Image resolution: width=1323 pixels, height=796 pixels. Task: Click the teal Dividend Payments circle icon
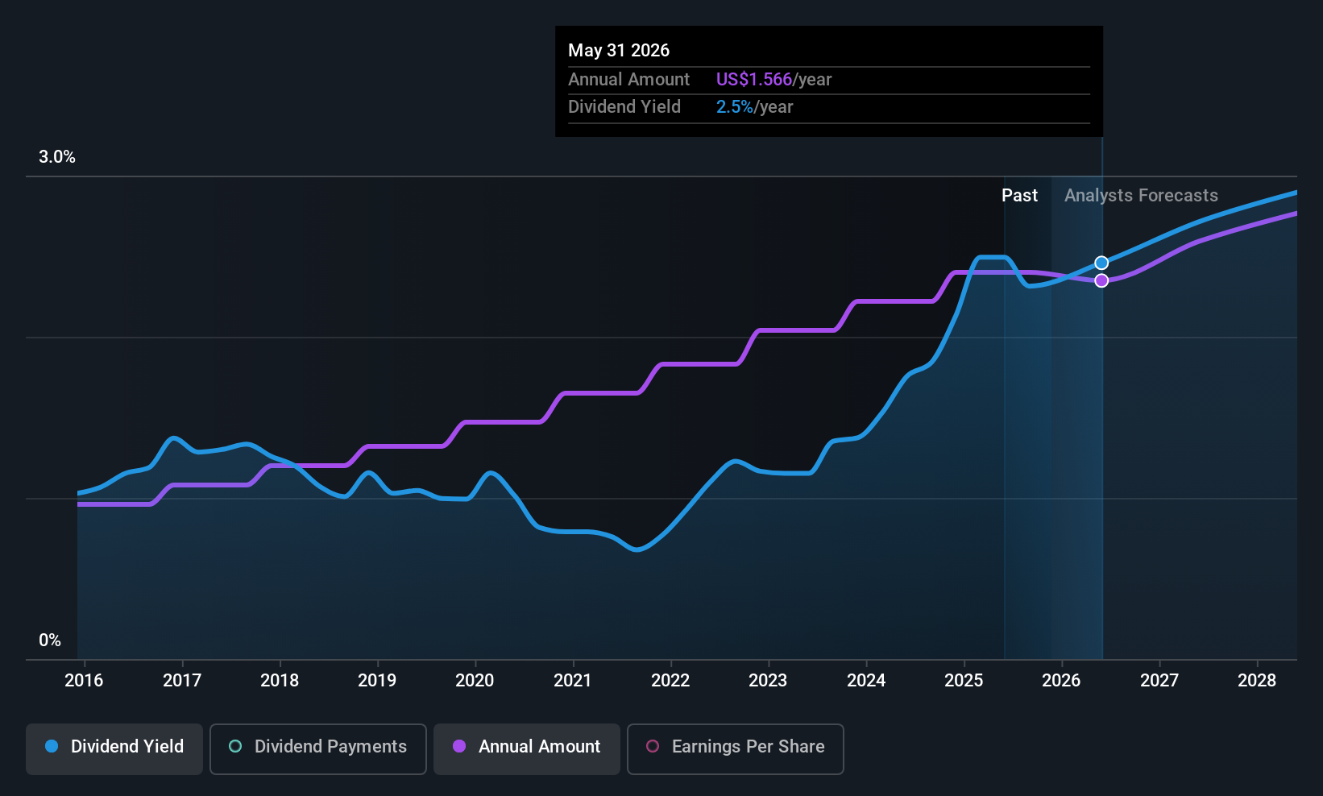click(x=235, y=746)
